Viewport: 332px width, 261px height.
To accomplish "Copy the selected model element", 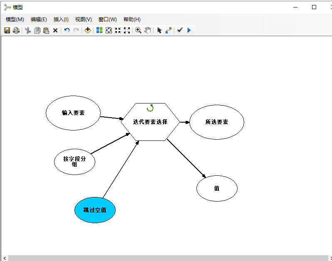I will click(x=37, y=30).
